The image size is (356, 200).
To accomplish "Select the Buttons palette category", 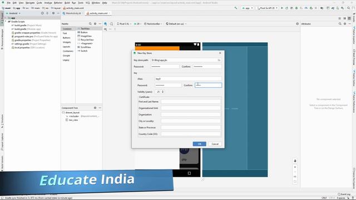I will click(67, 38).
